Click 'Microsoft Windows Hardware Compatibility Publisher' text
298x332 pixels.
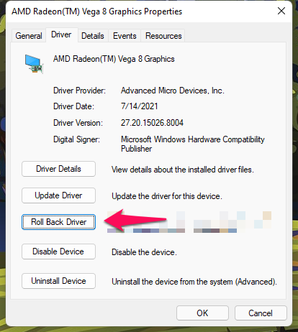[x=193, y=144]
